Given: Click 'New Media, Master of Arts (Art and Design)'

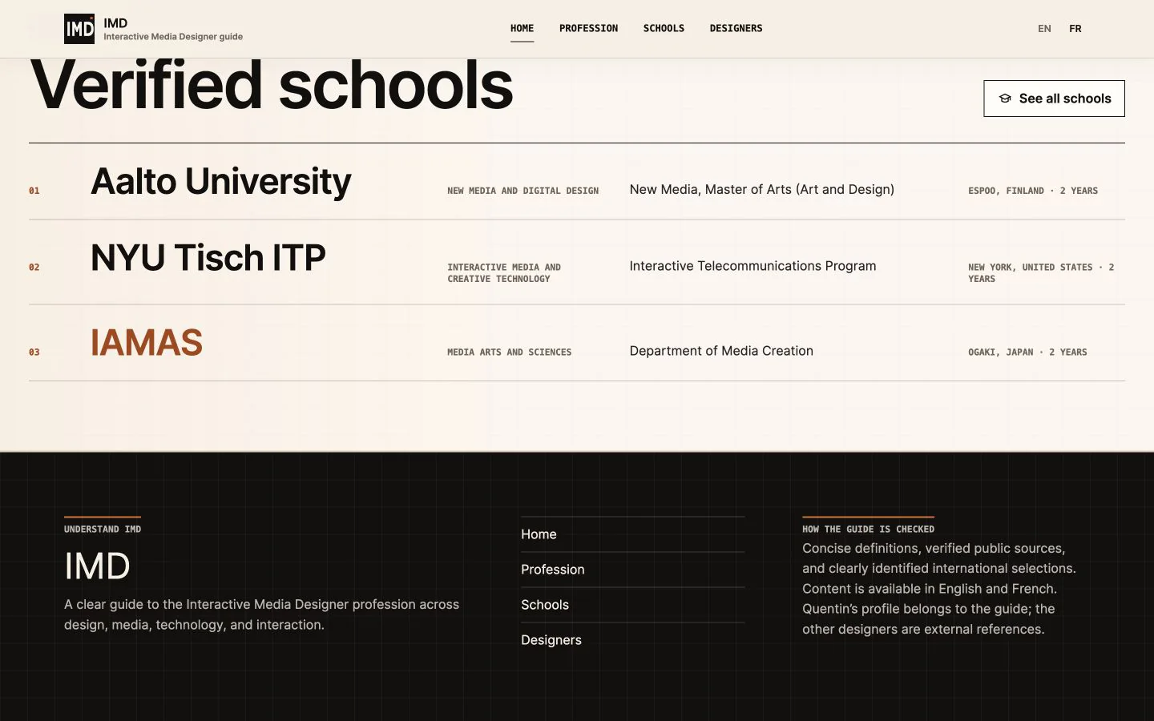Looking at the screenshot, I should pyautogui.click(x=762, y=190).
